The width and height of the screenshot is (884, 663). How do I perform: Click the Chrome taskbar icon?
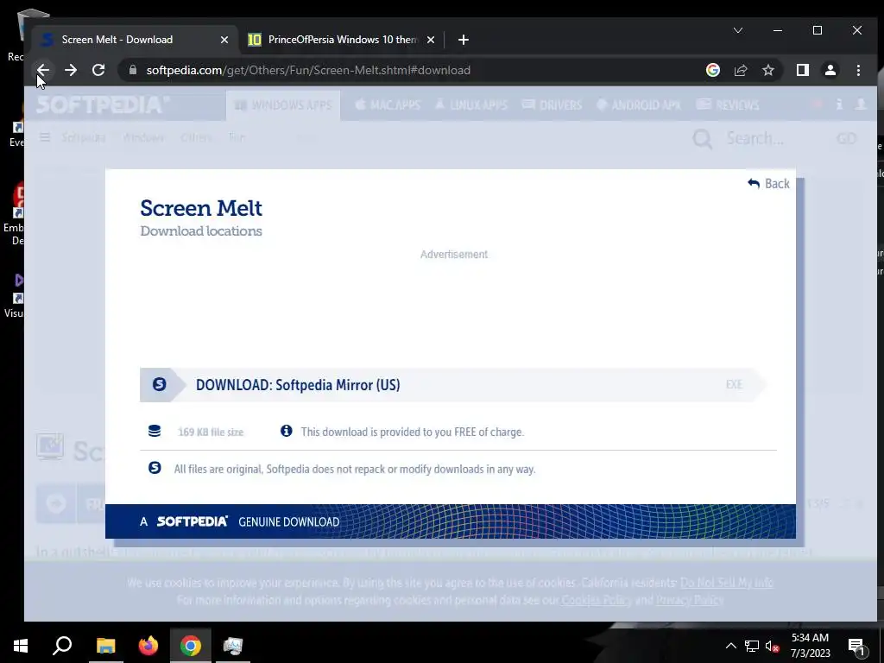click(191, 646)
